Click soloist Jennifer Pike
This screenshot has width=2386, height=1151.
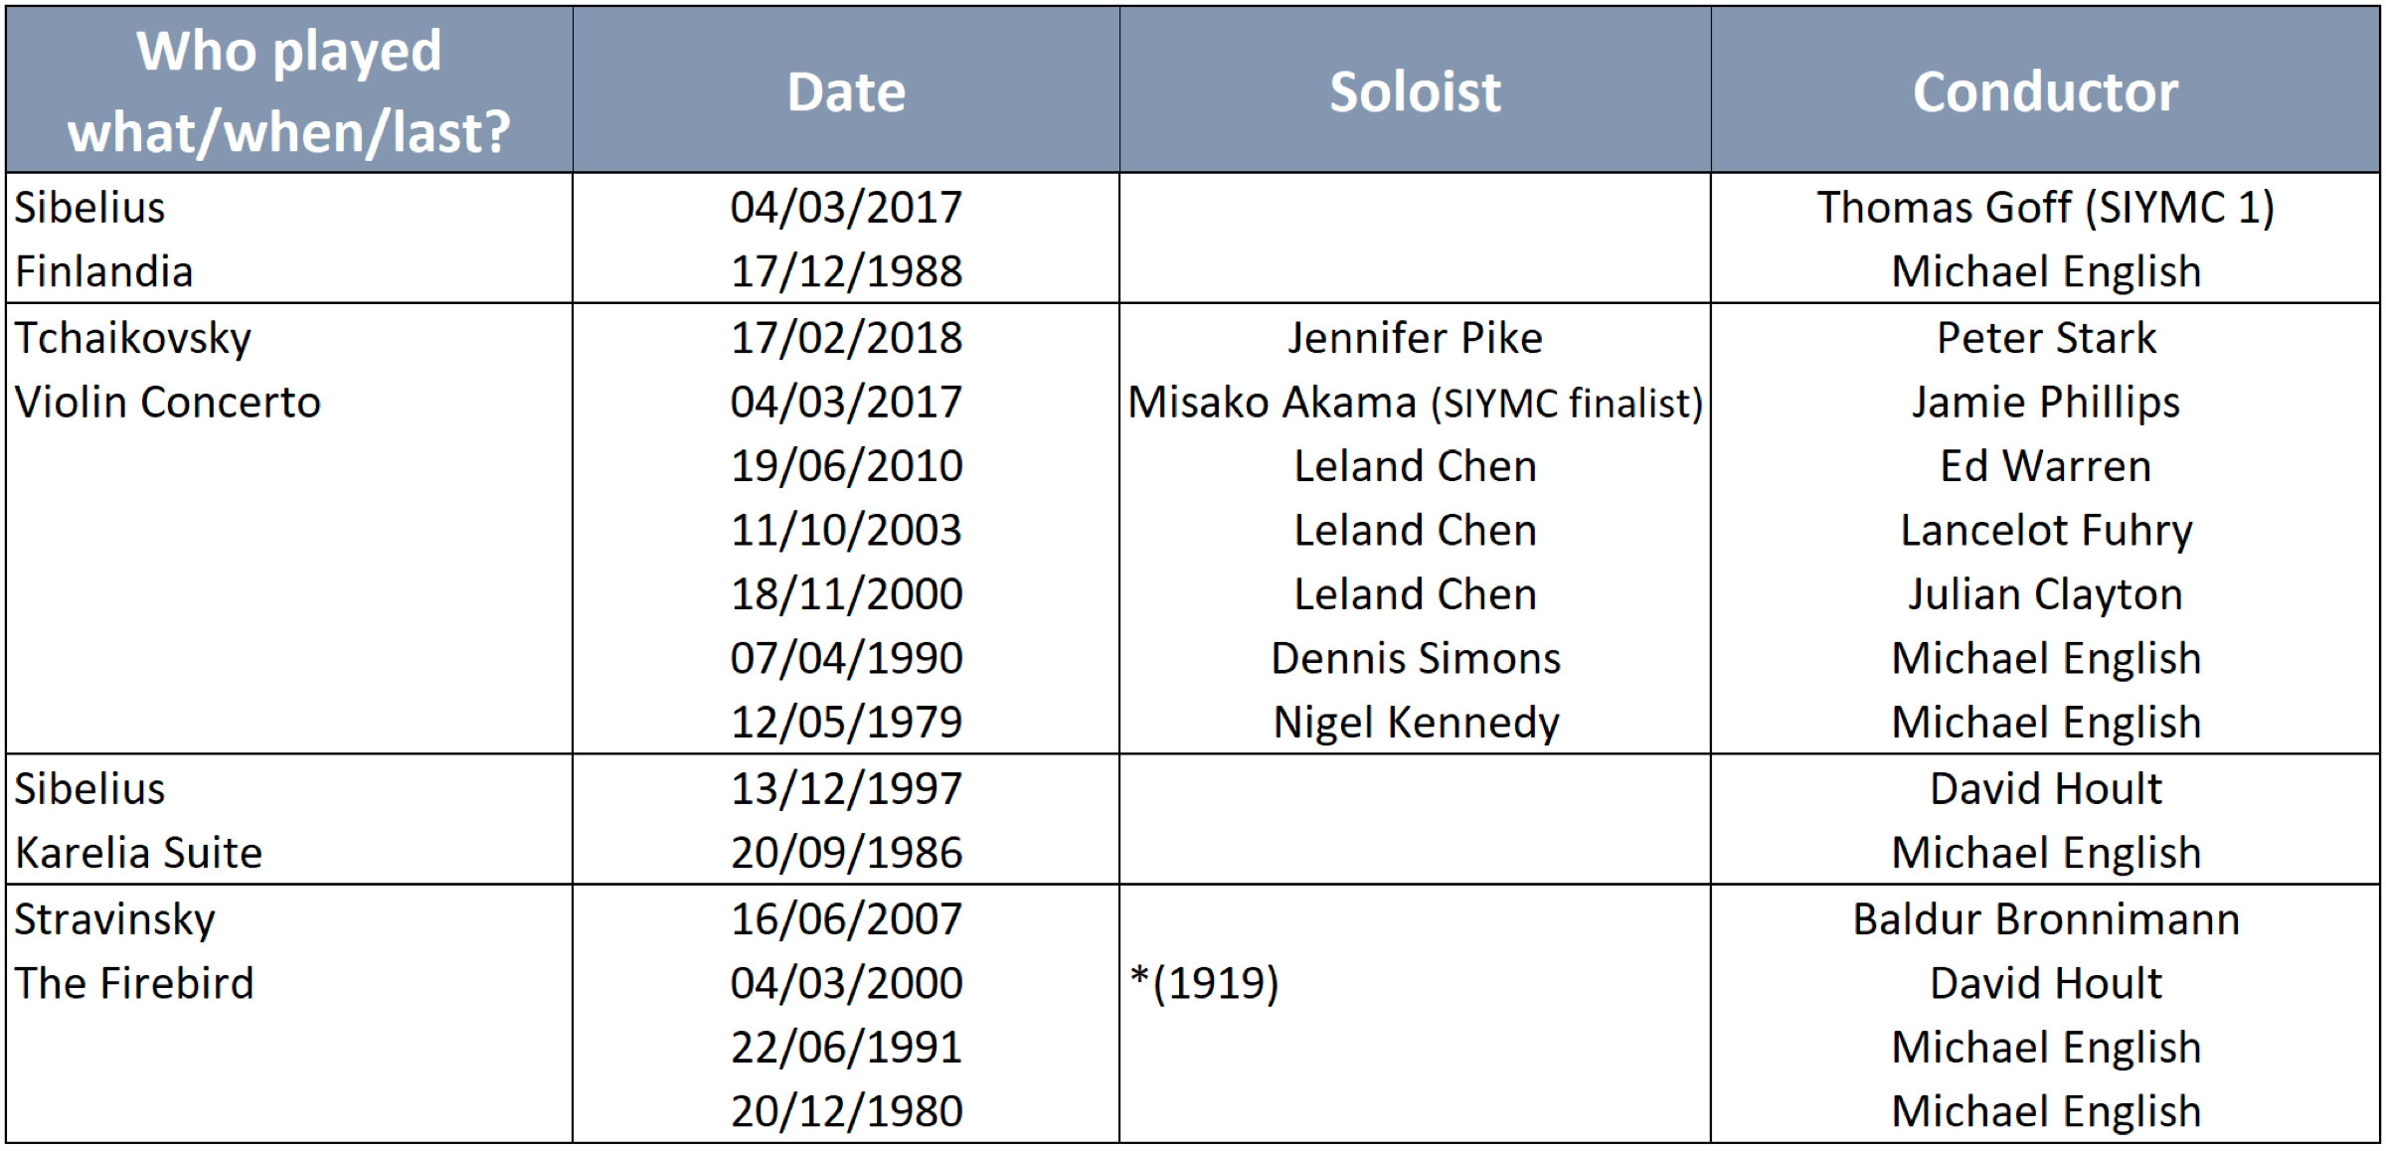click(x=1415, y=338)
